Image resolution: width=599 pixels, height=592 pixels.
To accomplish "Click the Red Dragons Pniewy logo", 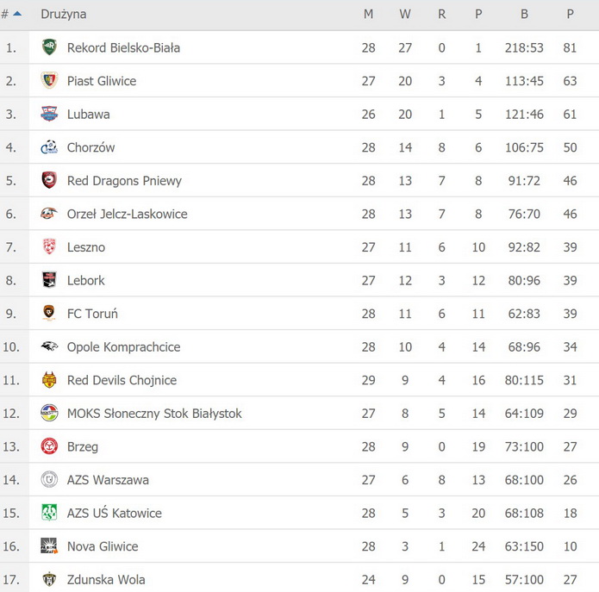I will pyautogui.click(x=49, y=181).
